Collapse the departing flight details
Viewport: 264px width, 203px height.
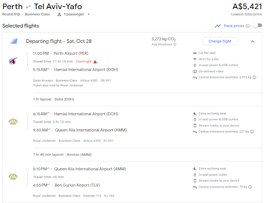(252, 41)
